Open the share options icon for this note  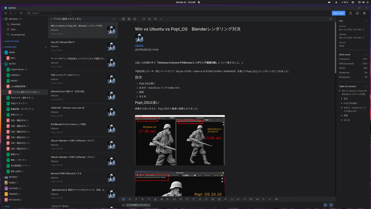pos(155,19)
